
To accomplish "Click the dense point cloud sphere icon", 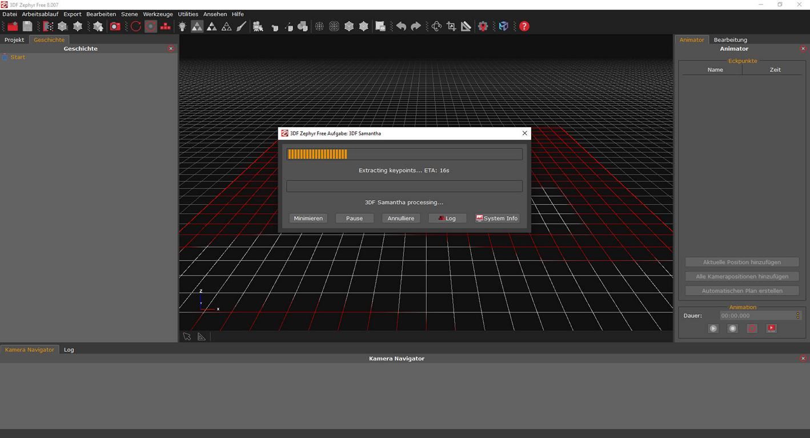I will point(334,26).
